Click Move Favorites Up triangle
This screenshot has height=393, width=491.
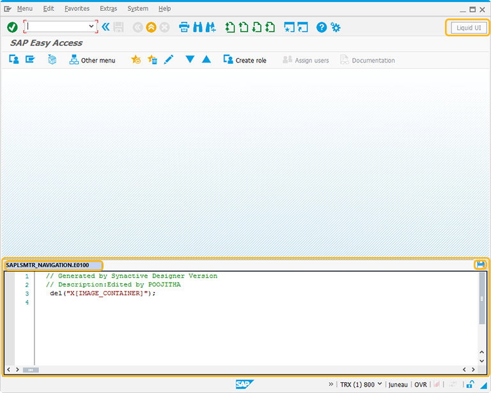pos(207,59)
